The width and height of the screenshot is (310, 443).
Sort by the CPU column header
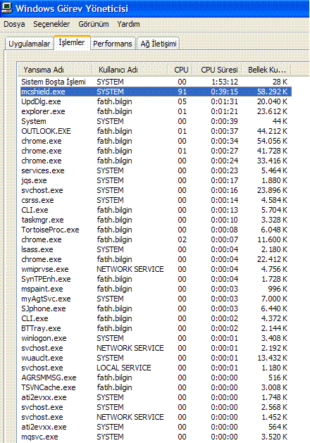pyautogui.click(x=181, y=70)
